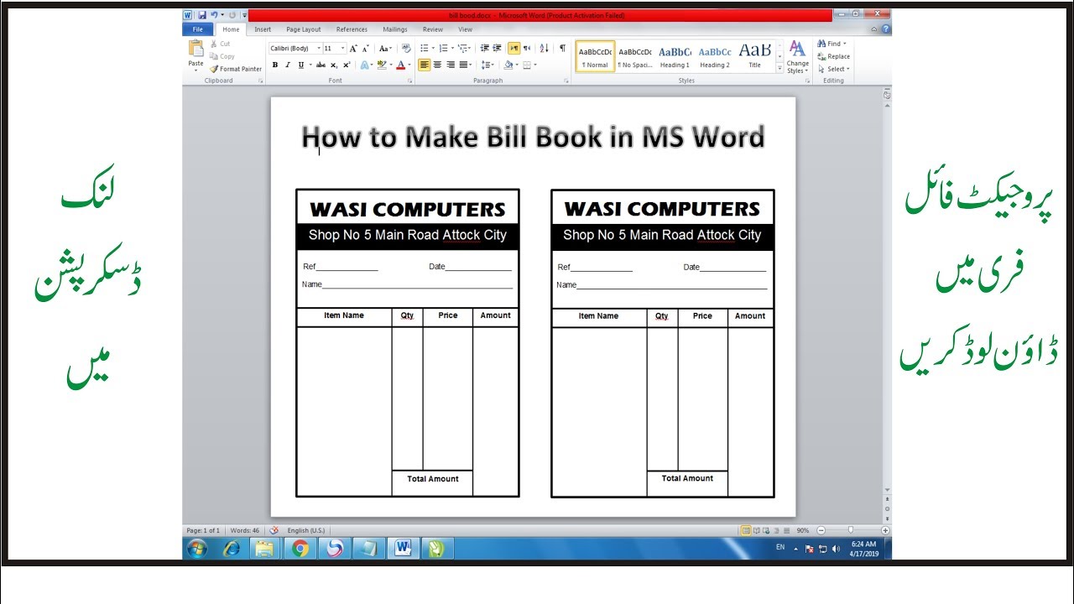
Task: Apply the No Spacing style
Action: pyautogui.click(x=635, y=56)
